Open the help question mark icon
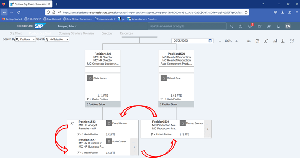 (241, 26)
